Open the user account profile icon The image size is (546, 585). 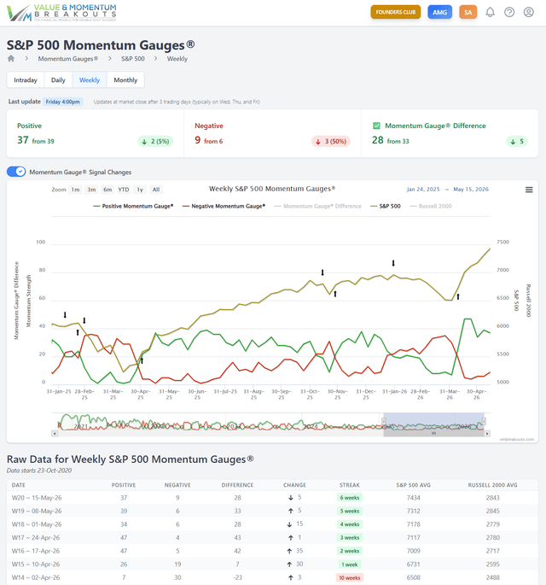click(x=528, y=12)
